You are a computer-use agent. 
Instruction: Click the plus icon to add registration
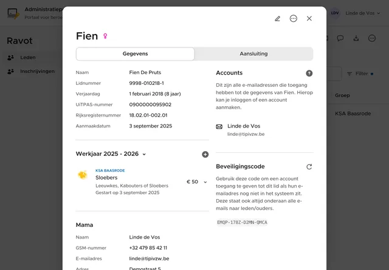pos(205,154)
